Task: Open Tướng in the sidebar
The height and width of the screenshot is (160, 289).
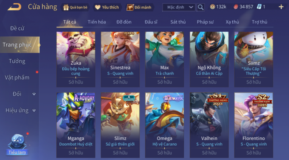Action: (x=17, y=61)
